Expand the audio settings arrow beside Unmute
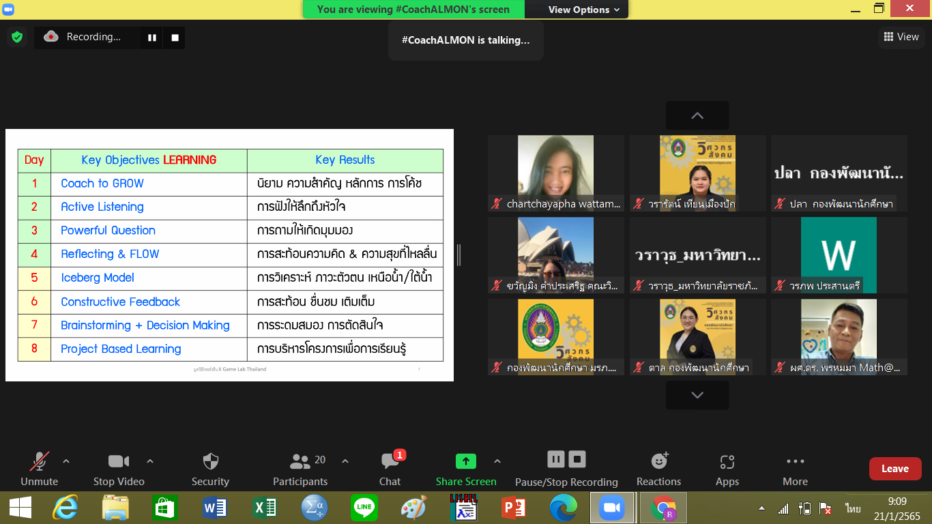 coord(66,461)
